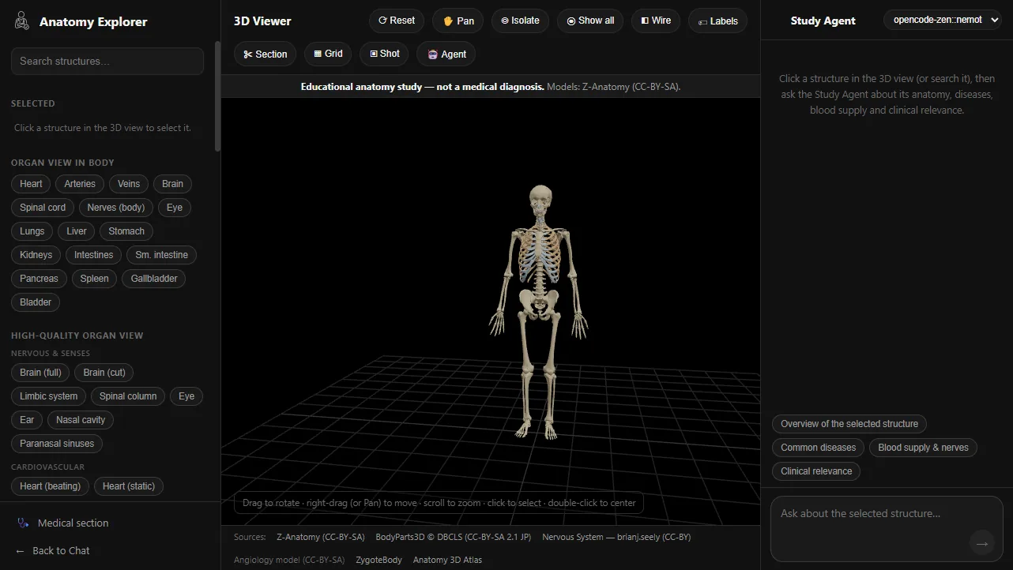This screenshot has width=1013, height=570.
Task: Open the Angiology model source link
Action: (289, 561)
